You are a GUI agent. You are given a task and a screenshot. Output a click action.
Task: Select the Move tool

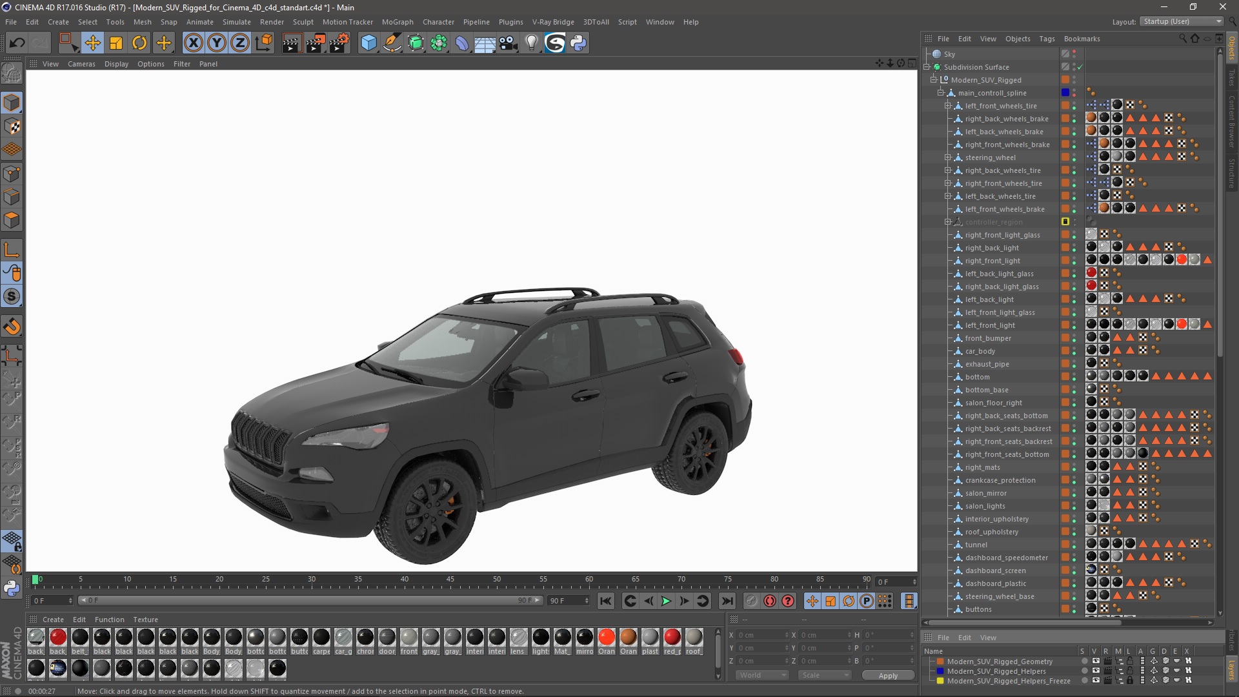click(x=92, y=43)
